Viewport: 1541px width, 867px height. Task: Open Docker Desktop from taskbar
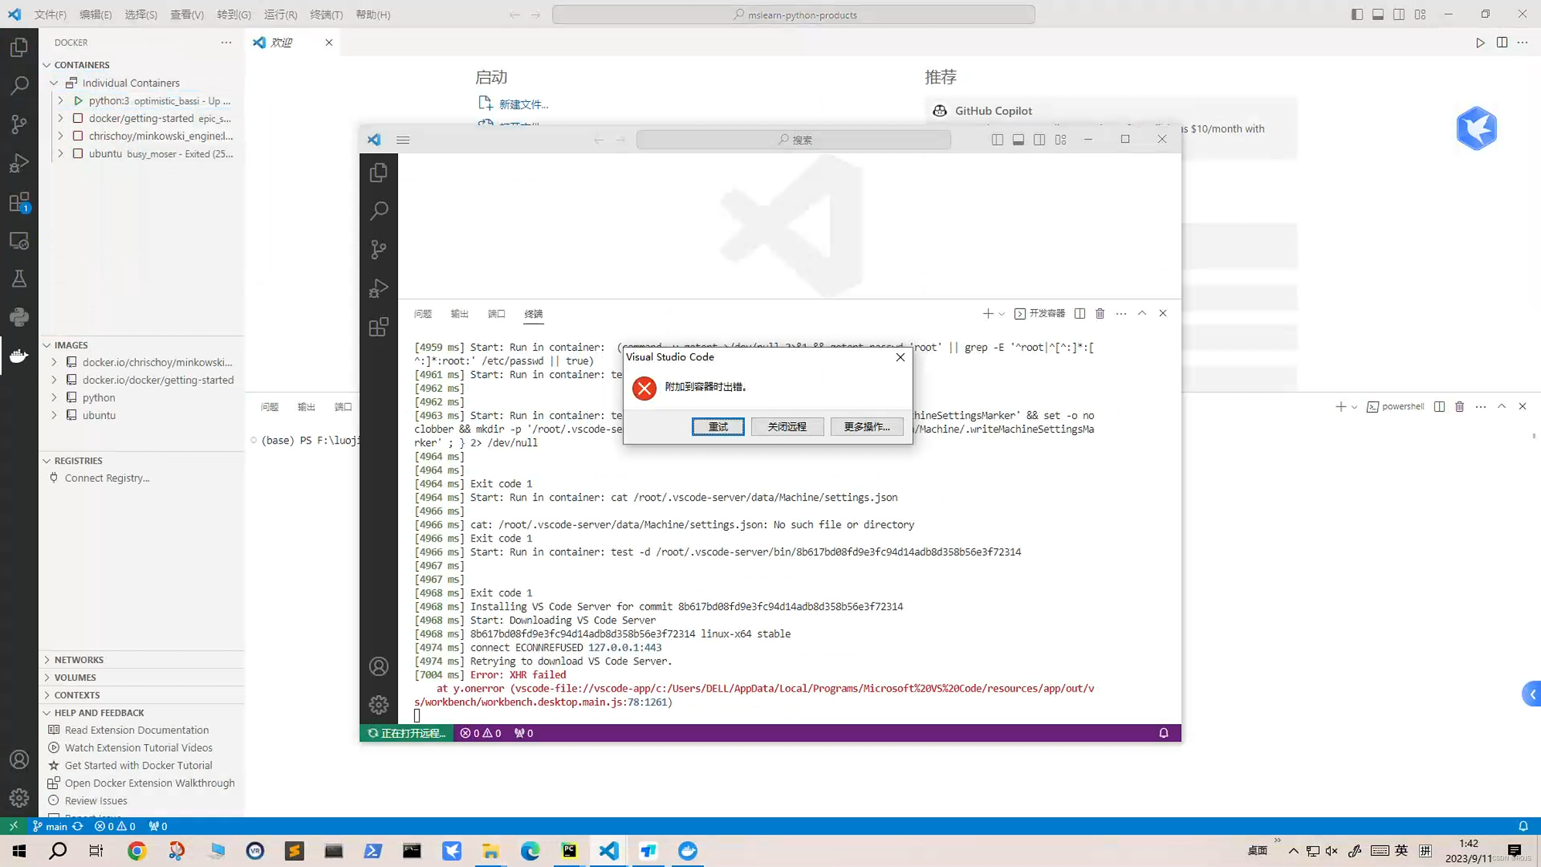[x=688, y=851]
